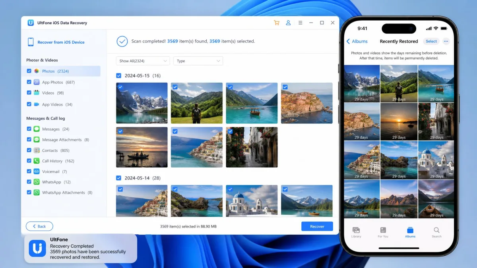Viewport: 477px width, 268px height.
Task: Toggle the Voicemail (7) checkbox
Action: (29, 172)
